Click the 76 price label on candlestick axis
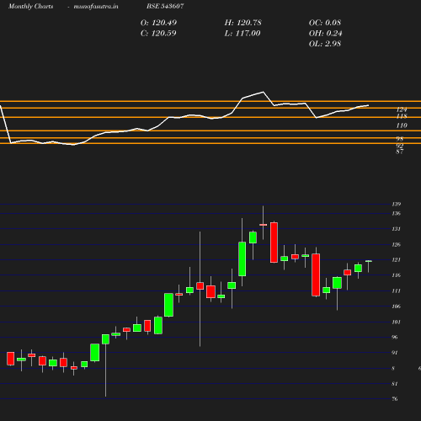Screen dimensions: 421x421 (395, 399)
